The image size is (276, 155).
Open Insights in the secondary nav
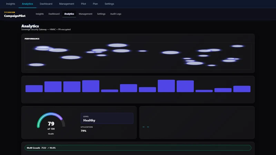[x=40, y=14]
